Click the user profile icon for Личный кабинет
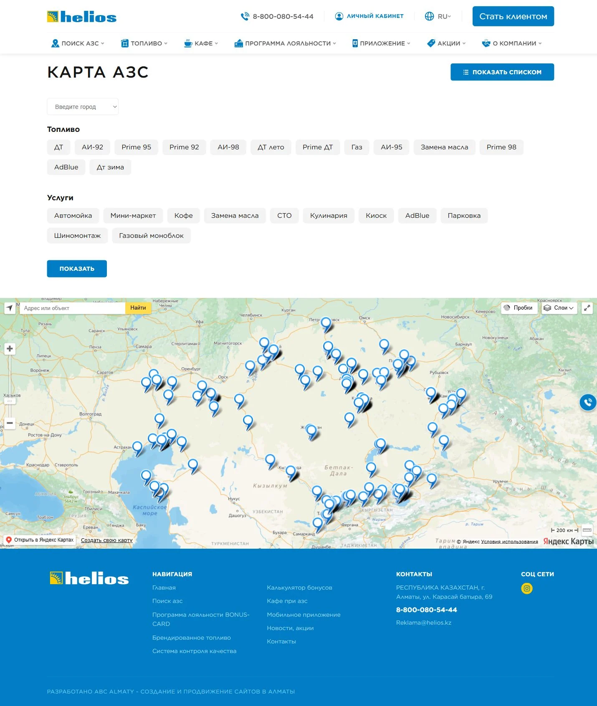Image resolution: width=597 pixels, height=706 pixels. pos(339,16)
